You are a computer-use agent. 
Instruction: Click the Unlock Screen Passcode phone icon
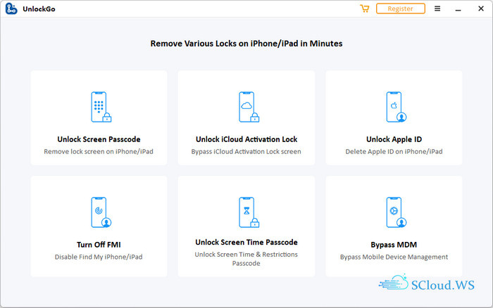(x=99, y=107)
